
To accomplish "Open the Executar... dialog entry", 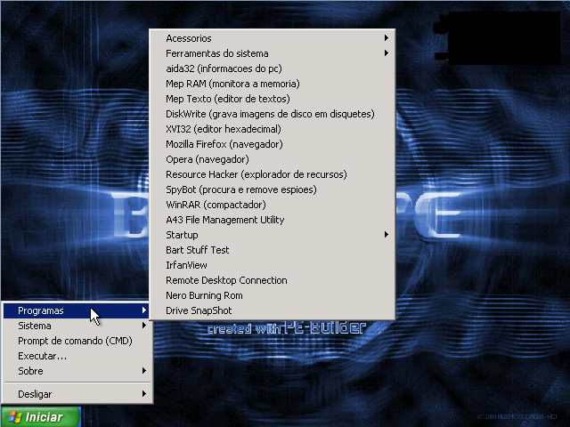I will coord(77,356).
